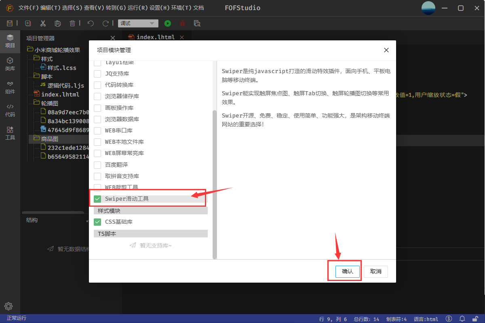Click the coin icon in status bar
The width and height of the screenshot is (485, 323).
click(449, 319)
